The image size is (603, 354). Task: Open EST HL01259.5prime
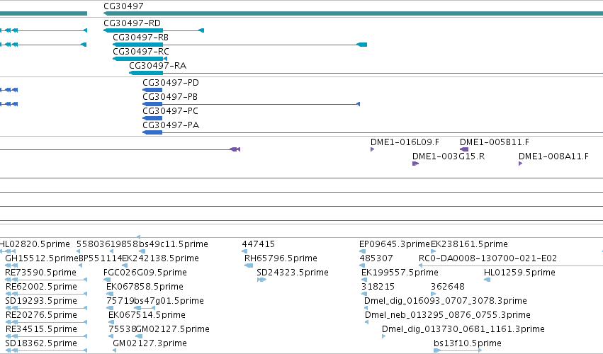(519, 273)
